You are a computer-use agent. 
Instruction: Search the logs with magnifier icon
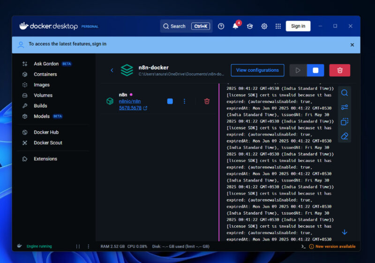click(345, 93)
